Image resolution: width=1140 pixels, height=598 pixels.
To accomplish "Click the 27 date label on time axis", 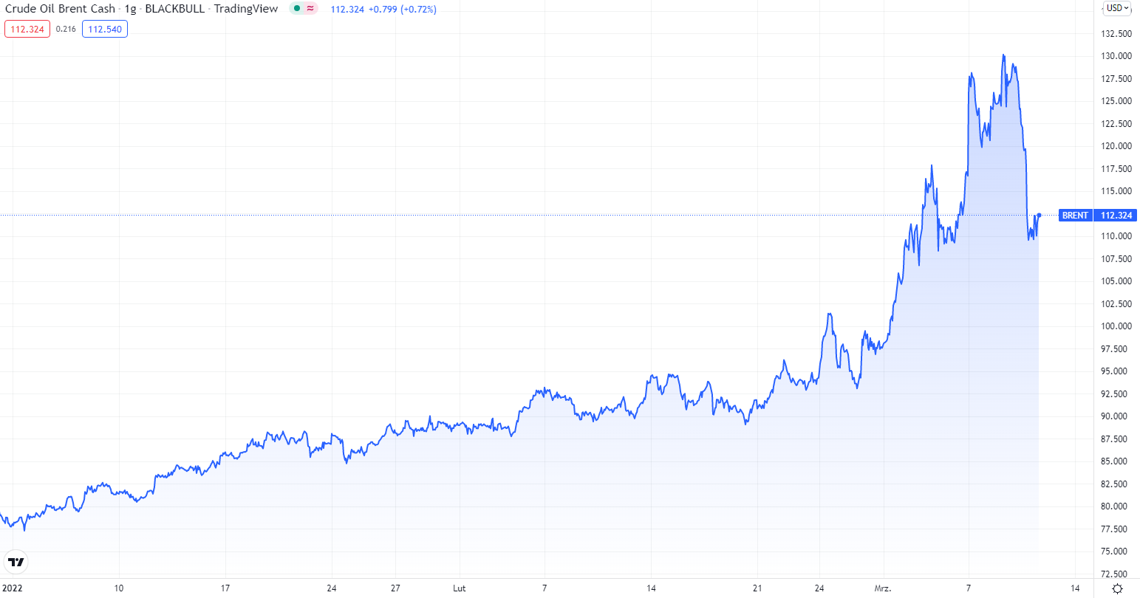I will point(396,588).
